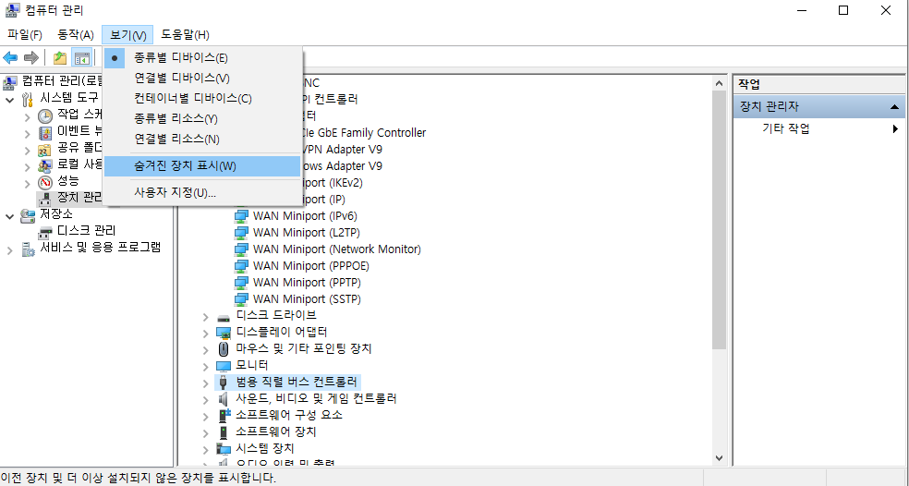909x486 pixels.
Task: Click the Display adapters (디스플레이 어댑터) icon
Action: pyautogui.click(x=224, y=333)
